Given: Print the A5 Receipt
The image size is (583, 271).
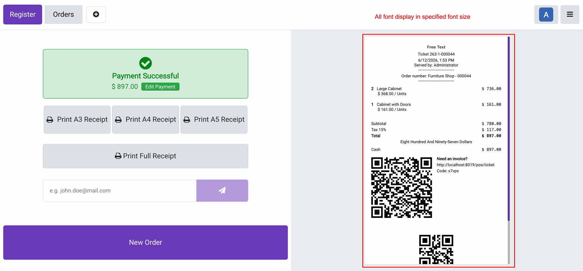Looking at the screenshot, I should pyautogui.click(x=214, y=120).
